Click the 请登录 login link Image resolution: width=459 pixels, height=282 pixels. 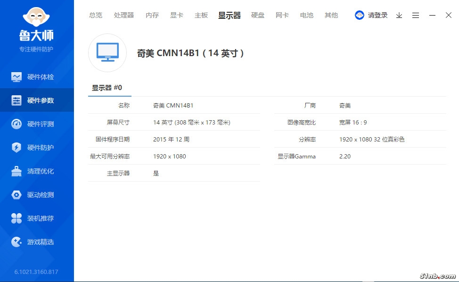pos(377,15)
